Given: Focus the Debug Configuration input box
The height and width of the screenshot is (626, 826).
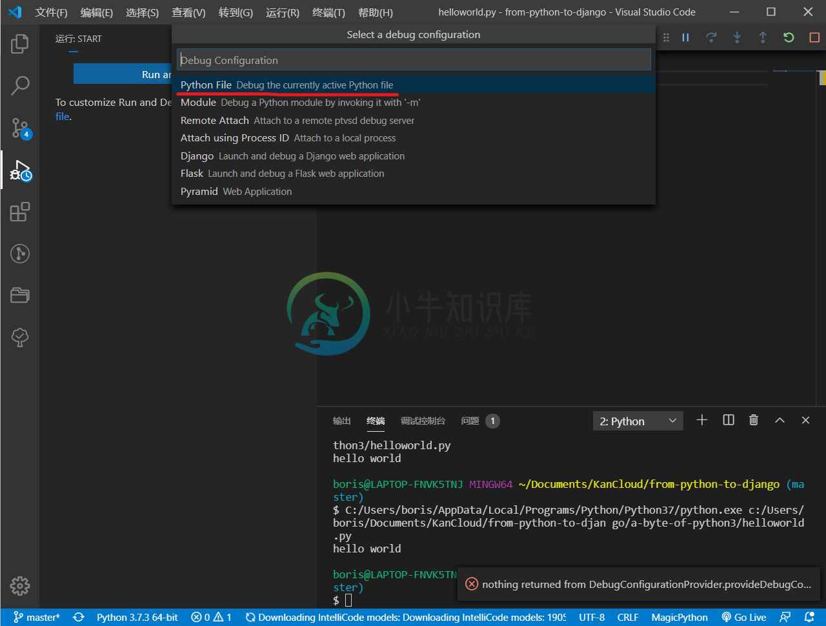Looking at the screenshot, I should [x=414, y=60].
